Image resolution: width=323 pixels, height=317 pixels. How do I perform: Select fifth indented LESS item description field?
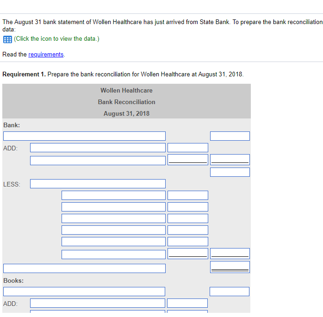coord(113,242)
